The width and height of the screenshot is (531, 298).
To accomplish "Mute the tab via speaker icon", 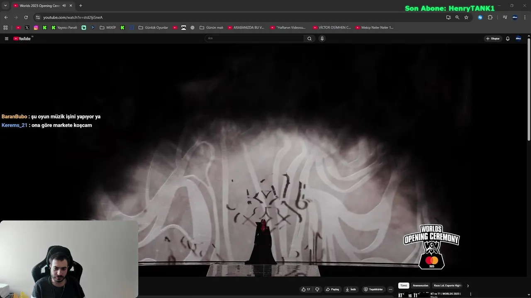I will [x=64, y=6].
